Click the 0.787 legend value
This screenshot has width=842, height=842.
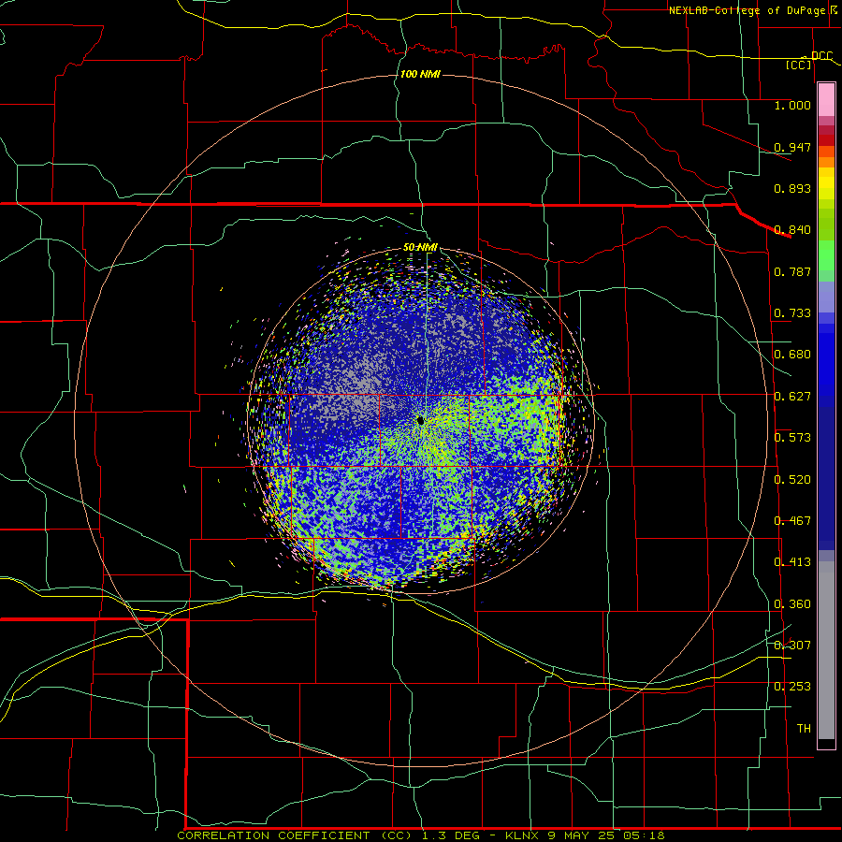[x=792, y=271]
